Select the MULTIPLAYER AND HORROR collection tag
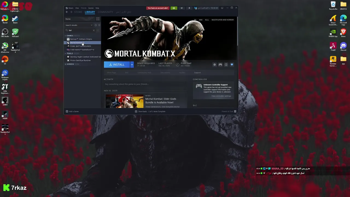Image resolution: width=350 pixels, height=197 pixels. [x=223, y=20]
